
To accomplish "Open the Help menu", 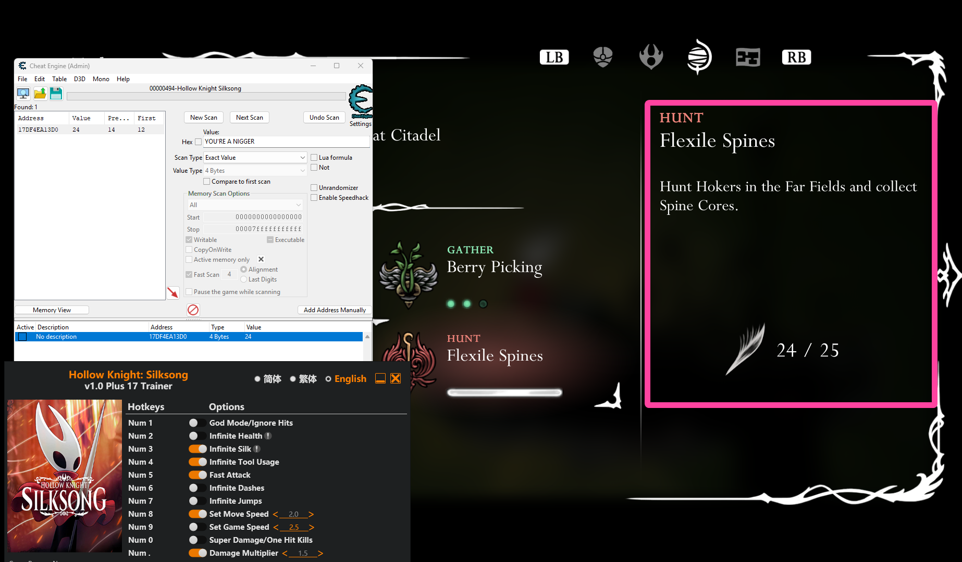I will pyautogui.click(x=123, y=79).
